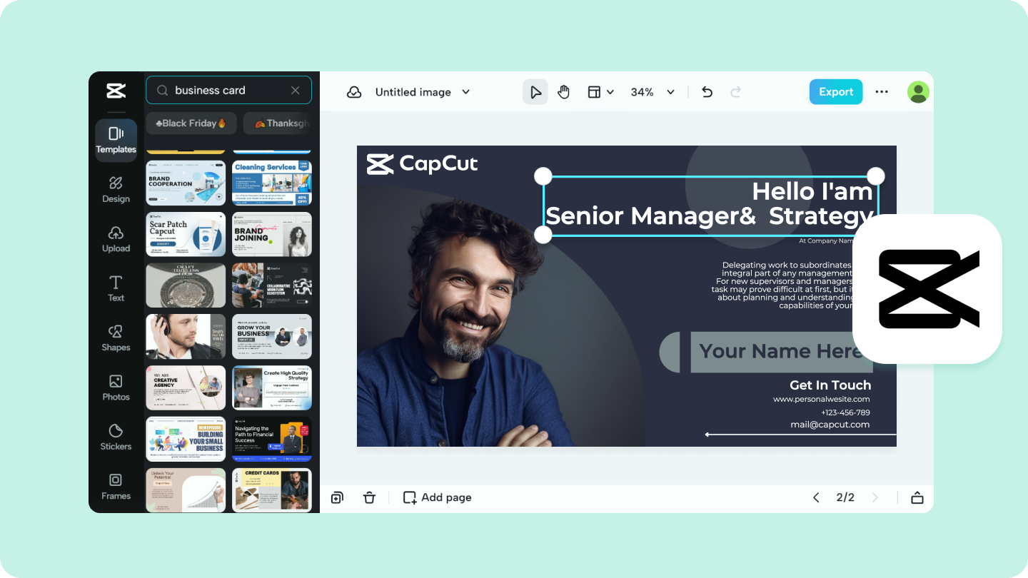Choose the Cleaning Services template
The width and height of the screenshot is (1028, 578).
tap(272, 183)
